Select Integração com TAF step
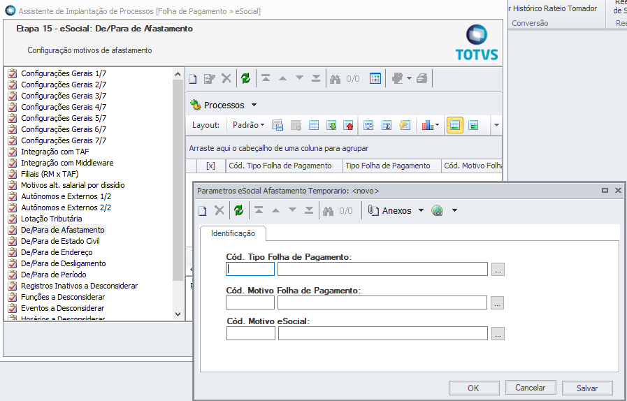This screenshot has height=401, width=627. [55, 152]
